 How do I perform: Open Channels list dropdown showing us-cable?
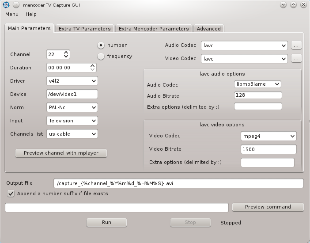72,134
